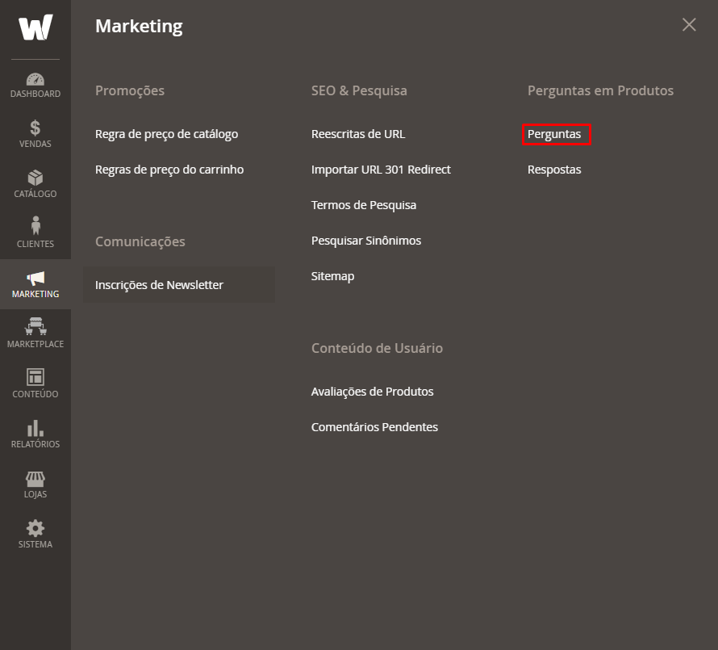Image resolution: width=718 pixels, height=650 pixels.
Task: Open the Clientes person icon
Action: point(35,225)
